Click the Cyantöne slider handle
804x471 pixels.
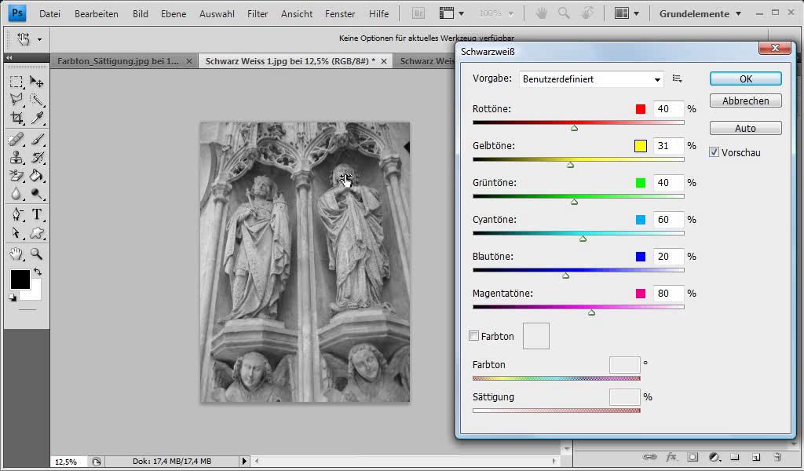click(583, 239)
